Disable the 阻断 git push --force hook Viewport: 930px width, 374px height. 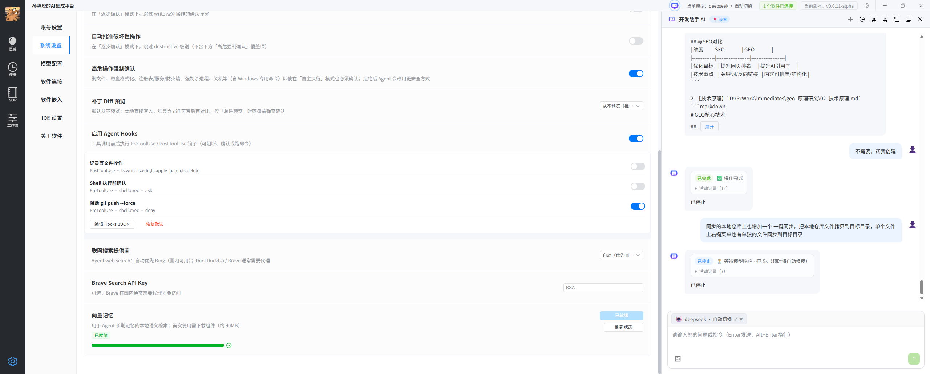point(638,206)
